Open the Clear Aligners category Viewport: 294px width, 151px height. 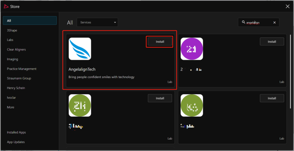[16, 49]
